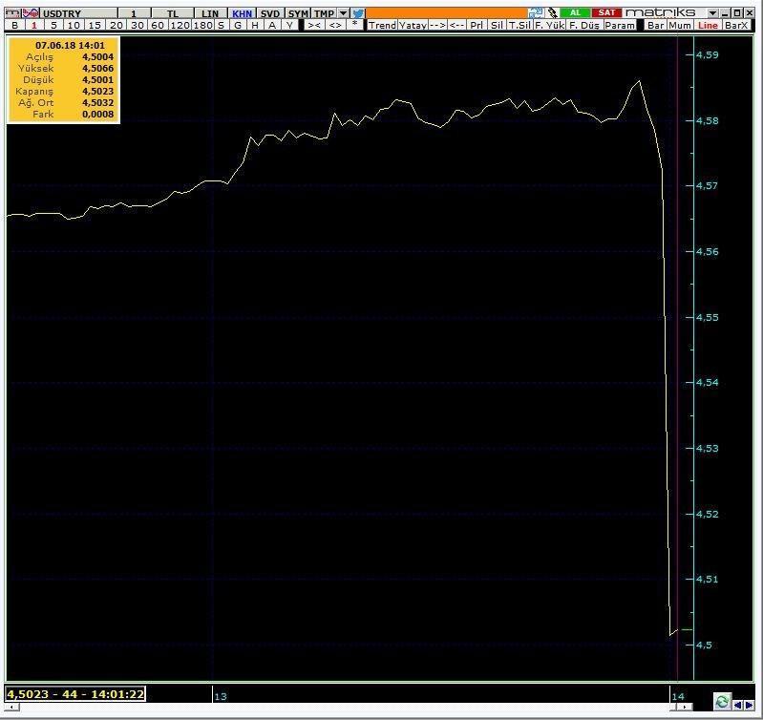Click the compress arrows (><) button

pos(314,25)
